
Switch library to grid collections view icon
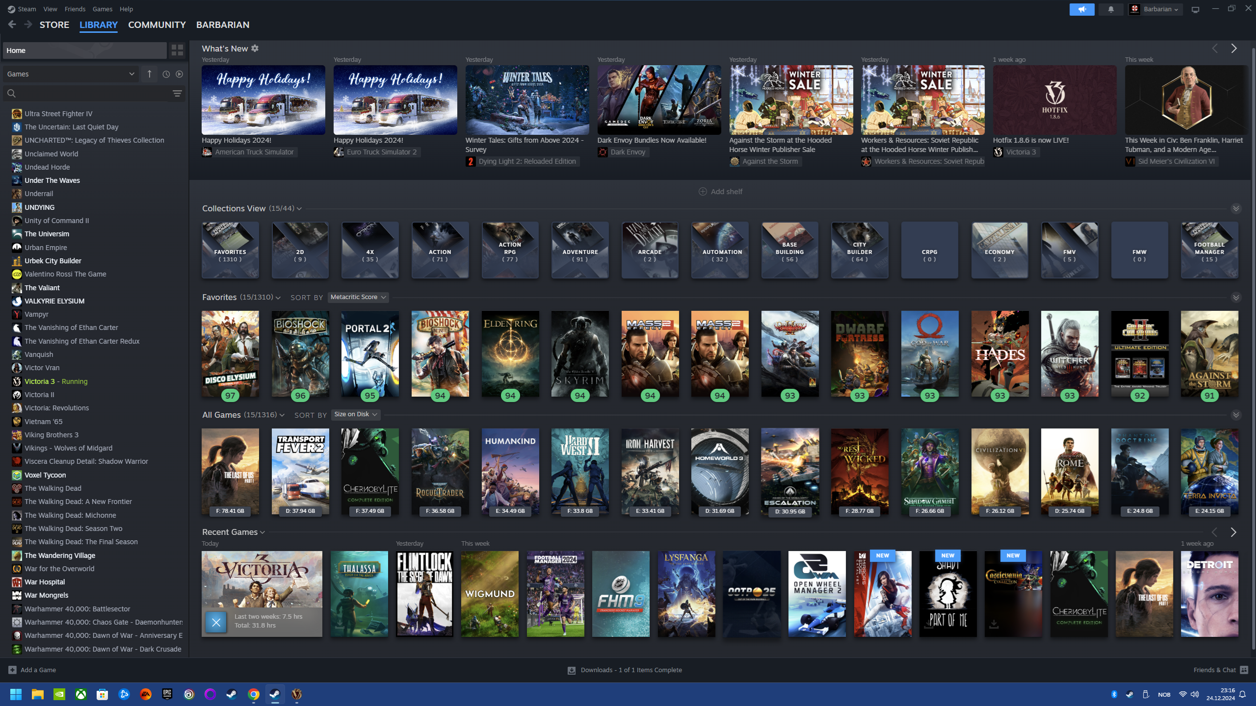coord(177,50)
